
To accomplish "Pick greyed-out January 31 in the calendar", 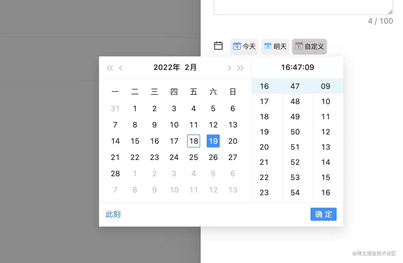I will click(115, 108).
